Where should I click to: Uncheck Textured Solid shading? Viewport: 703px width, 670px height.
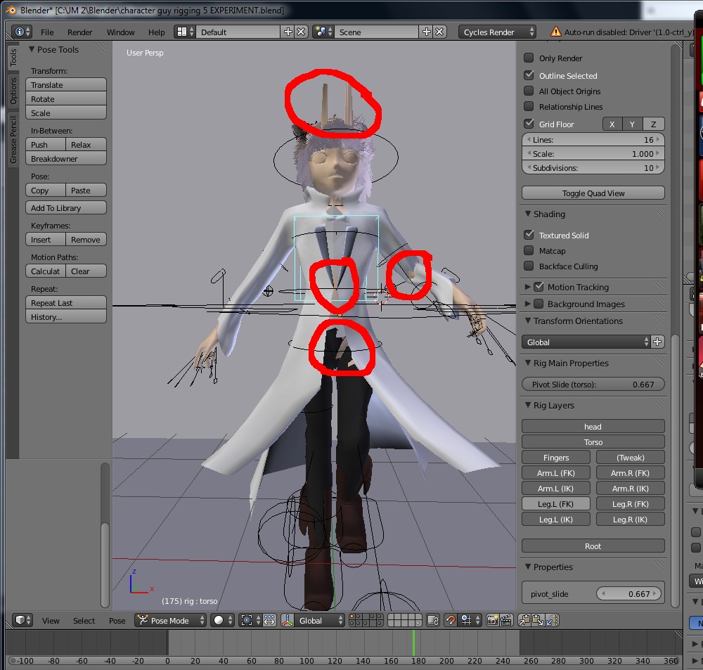(529, 235)
